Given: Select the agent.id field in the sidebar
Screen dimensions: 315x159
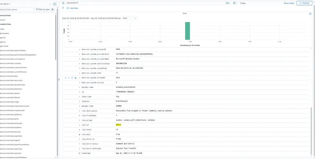Looking at the screenshot, I should pos(3,38).
